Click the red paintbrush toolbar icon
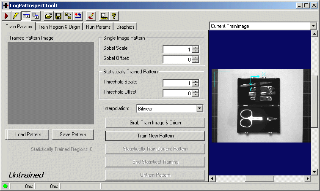The image size is (320, 191). pyautogui.click(x=91, y=16)
